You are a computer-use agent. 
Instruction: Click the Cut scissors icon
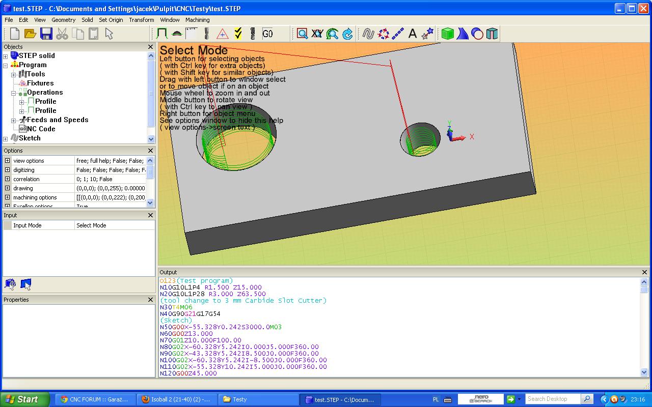(62, 34)
